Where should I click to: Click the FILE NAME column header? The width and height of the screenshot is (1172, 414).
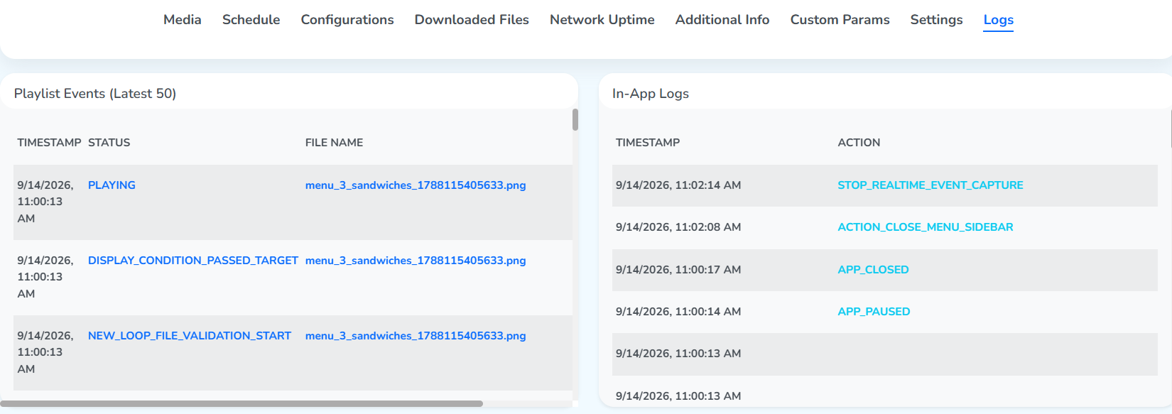[335, 143]
